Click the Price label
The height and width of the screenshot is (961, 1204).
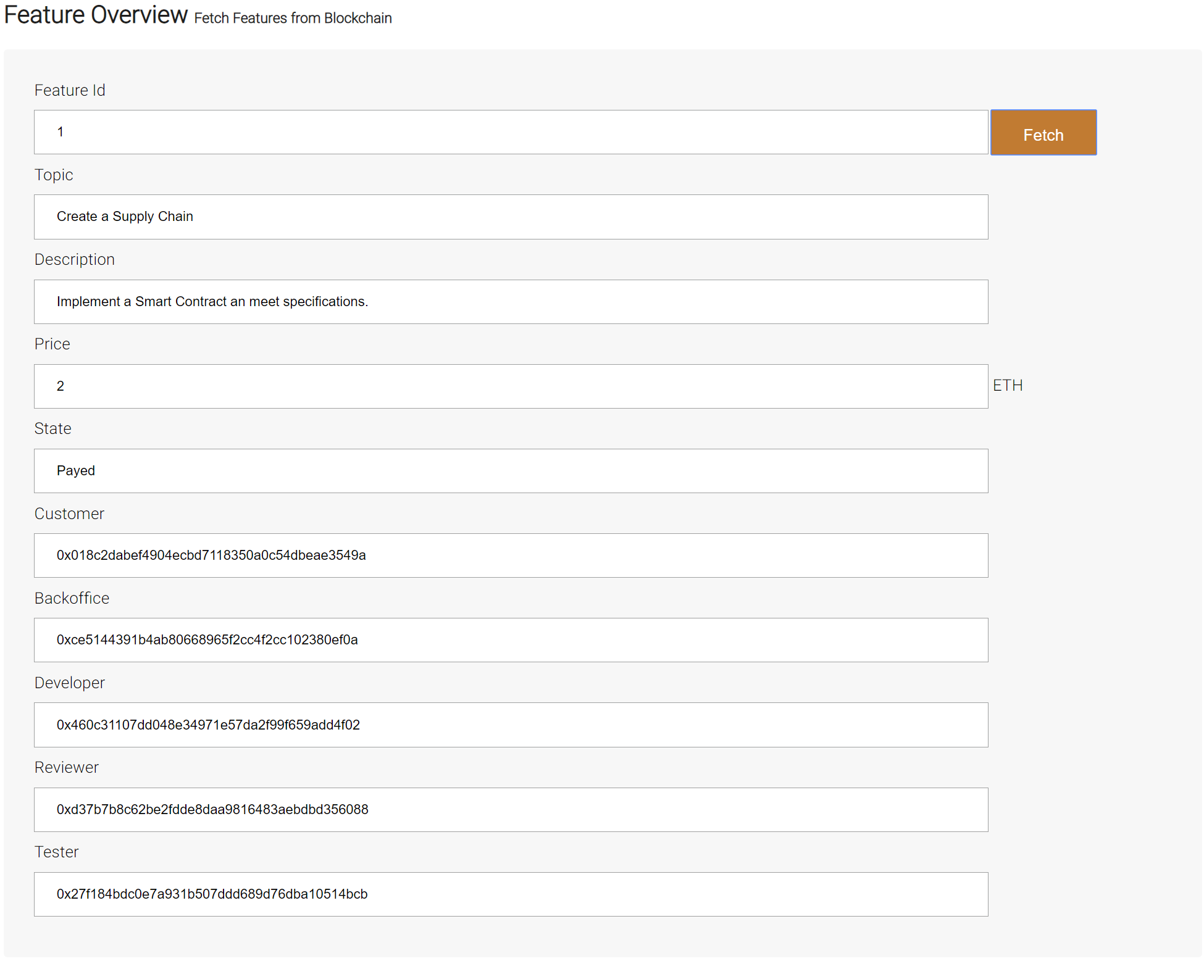coord(52,344)
